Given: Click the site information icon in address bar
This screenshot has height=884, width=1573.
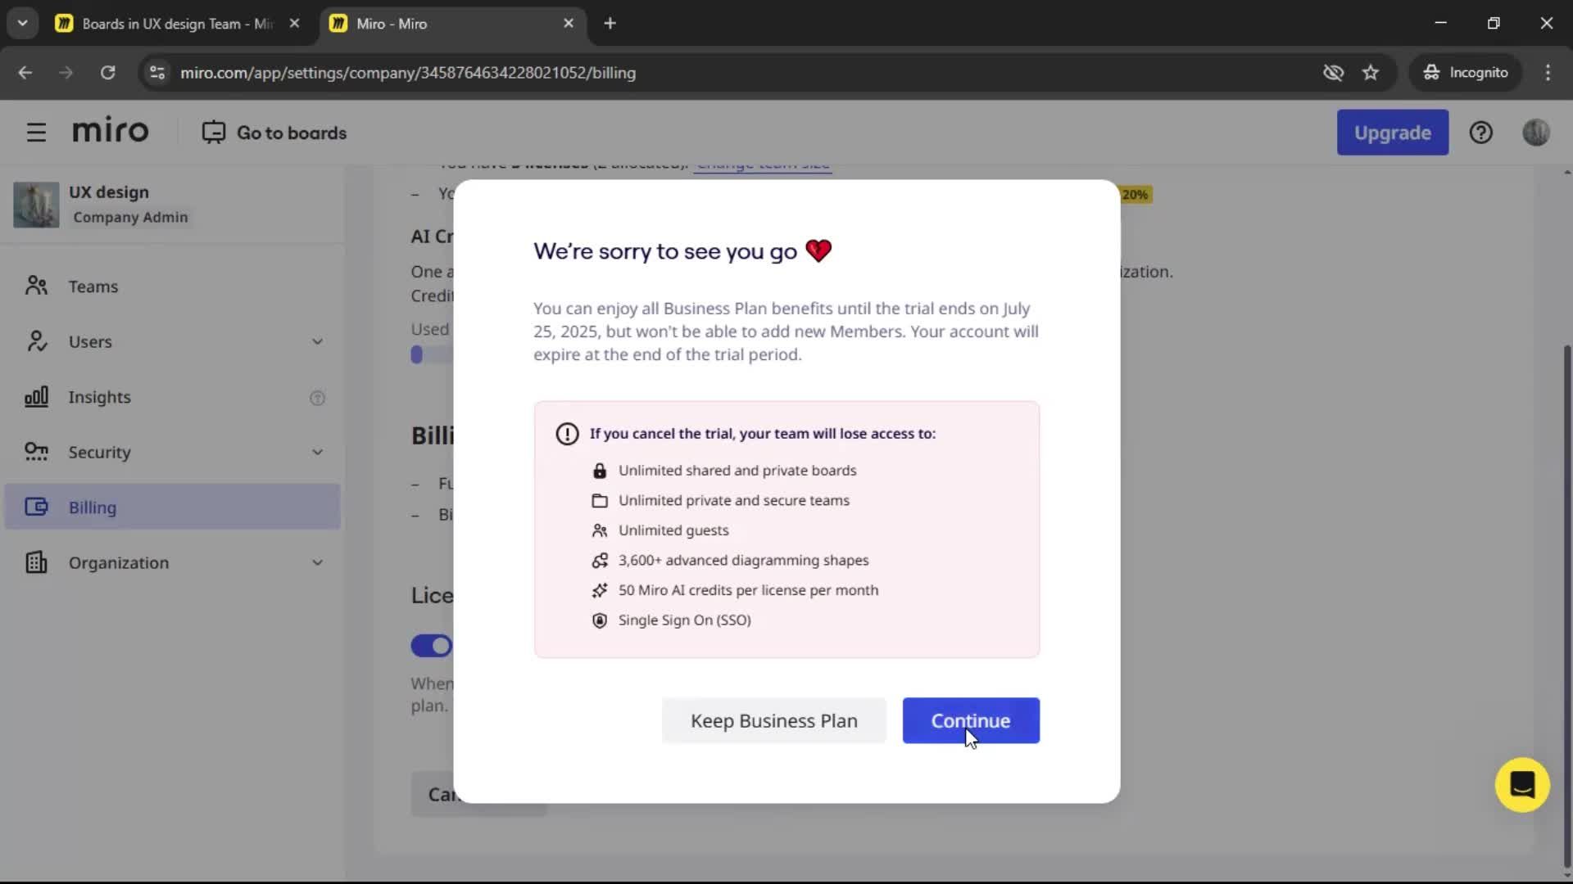Looking at the screenshot, I should pos(157,73).
